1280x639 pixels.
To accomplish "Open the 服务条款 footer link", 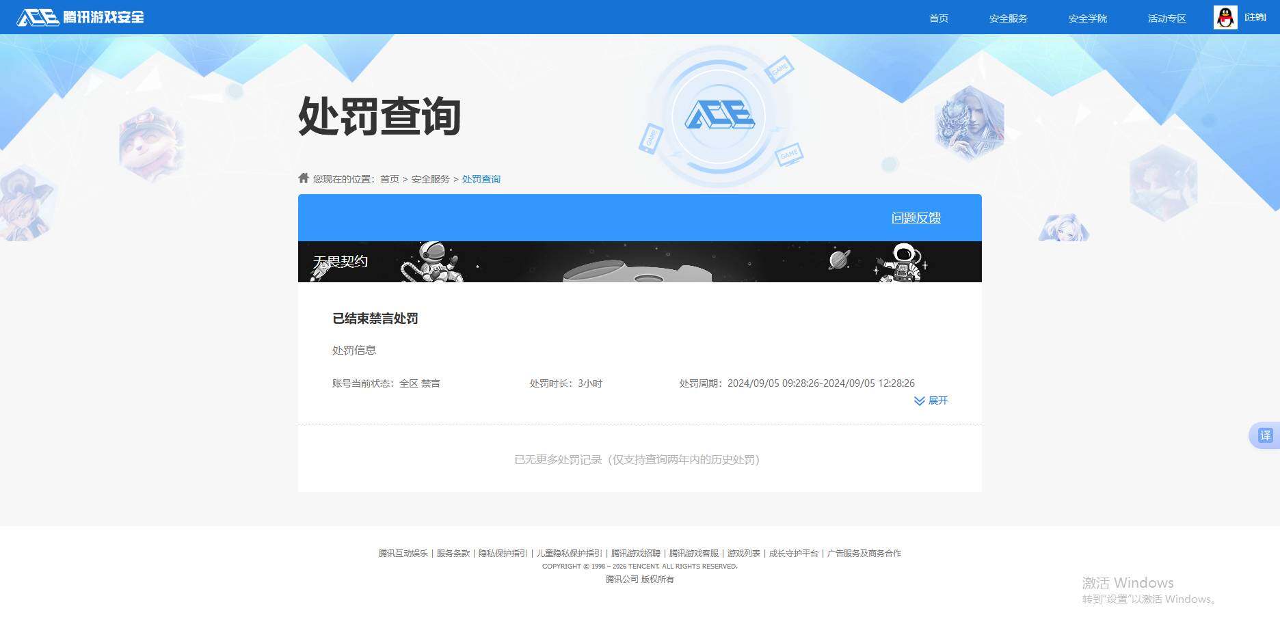I will coord(453,554).
